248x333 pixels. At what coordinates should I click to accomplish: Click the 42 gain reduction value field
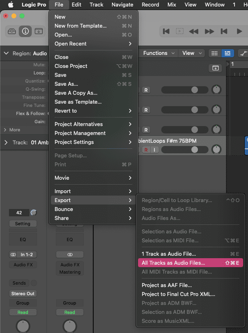(19, 213)
